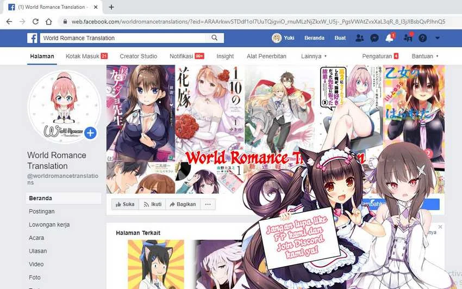Click Yuki profile name
The height and width of the screenshot is (289, 462).
(289, 38)
